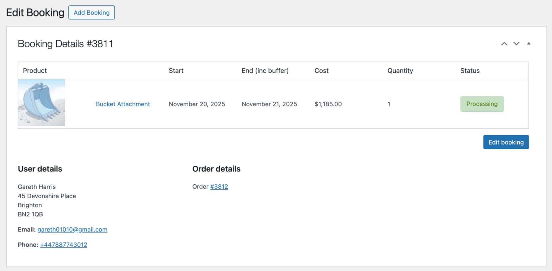The width and height of the screenshot is (552, 271).
Task: Click the Status column header
Action: pos(470,70)
